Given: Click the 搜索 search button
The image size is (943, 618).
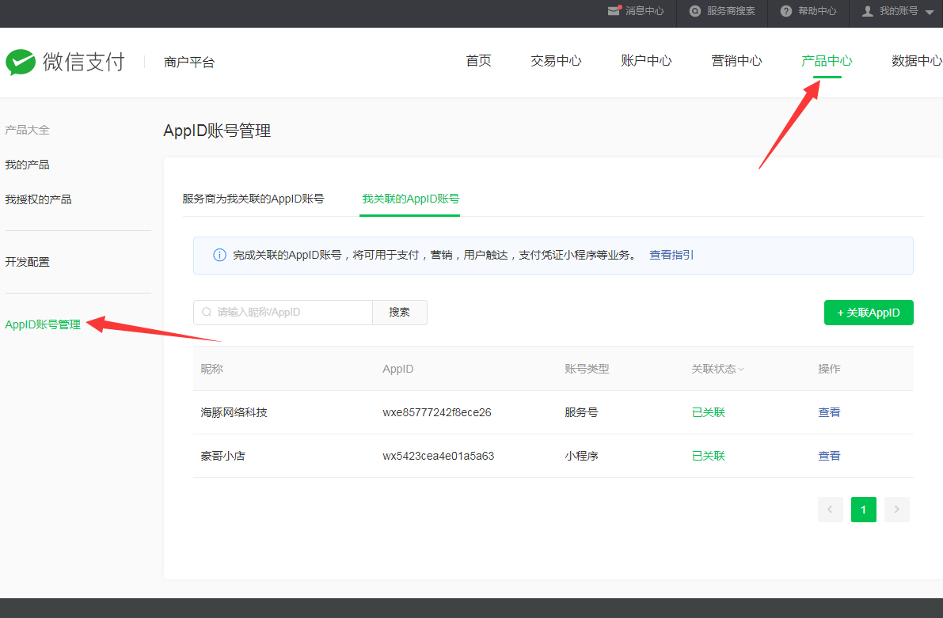Looking at the screenshot, I should pos(399,313).
